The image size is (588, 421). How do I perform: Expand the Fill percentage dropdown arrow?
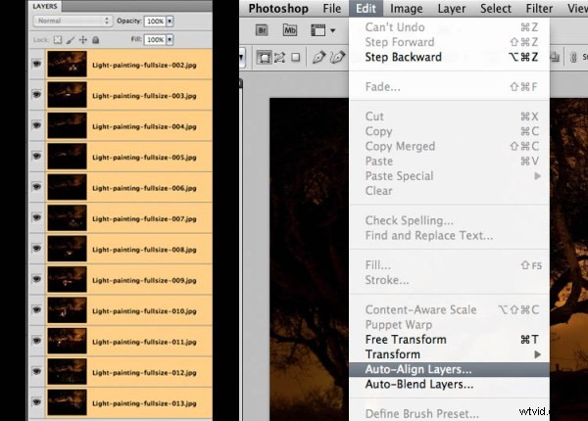click(172, 39)
